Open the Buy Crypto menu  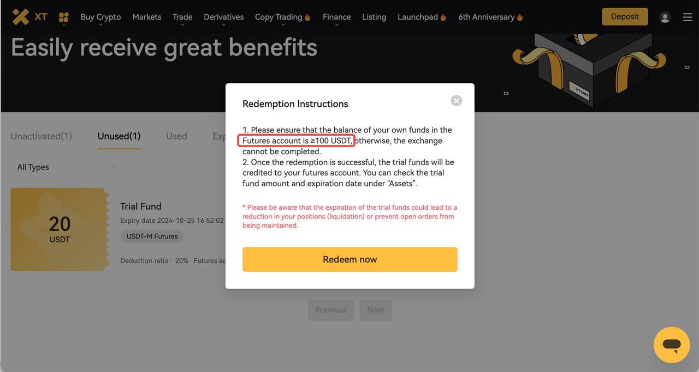point(100,17)
